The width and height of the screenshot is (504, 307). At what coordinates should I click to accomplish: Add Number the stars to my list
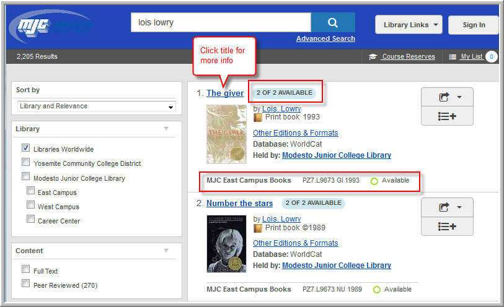[447, 227]
